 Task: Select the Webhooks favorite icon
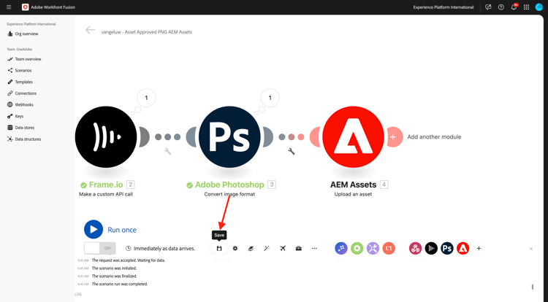[415, 248]
